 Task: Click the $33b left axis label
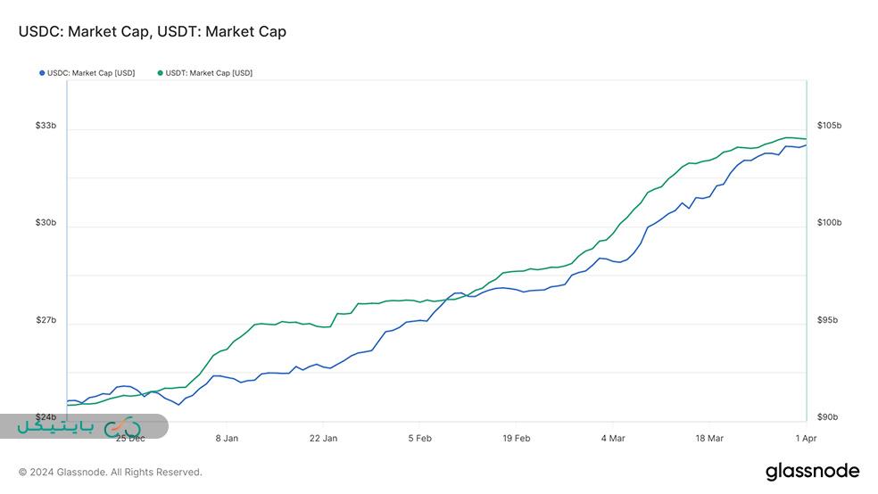46,126
